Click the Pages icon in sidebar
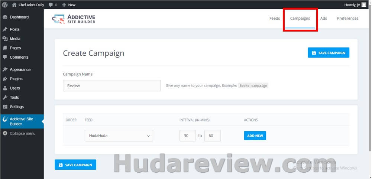The width and height of the screenshot is (372, 179). 5,48
